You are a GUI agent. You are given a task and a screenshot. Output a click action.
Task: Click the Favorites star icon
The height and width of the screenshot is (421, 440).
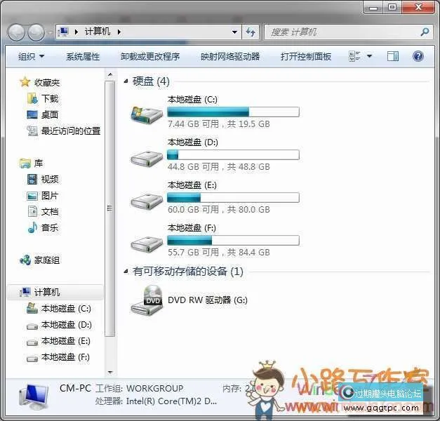25,82
